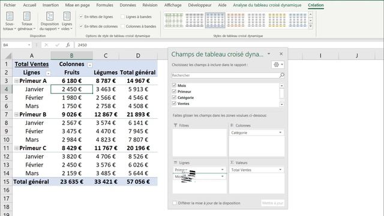Select the Total Ventes cell A1
384x216 pixels.
pyautogui.click(x=32, y=64)
